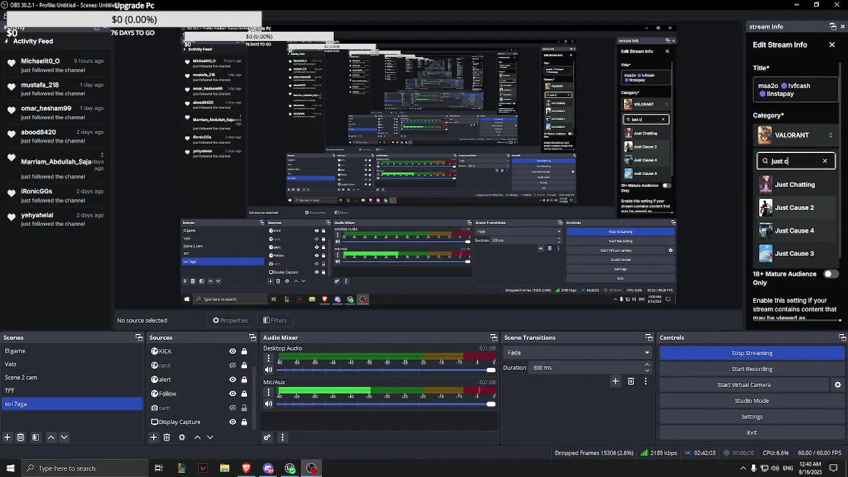848x477 pixels.
Task: Move the selected scene down
Action: (x=64, y=437)
